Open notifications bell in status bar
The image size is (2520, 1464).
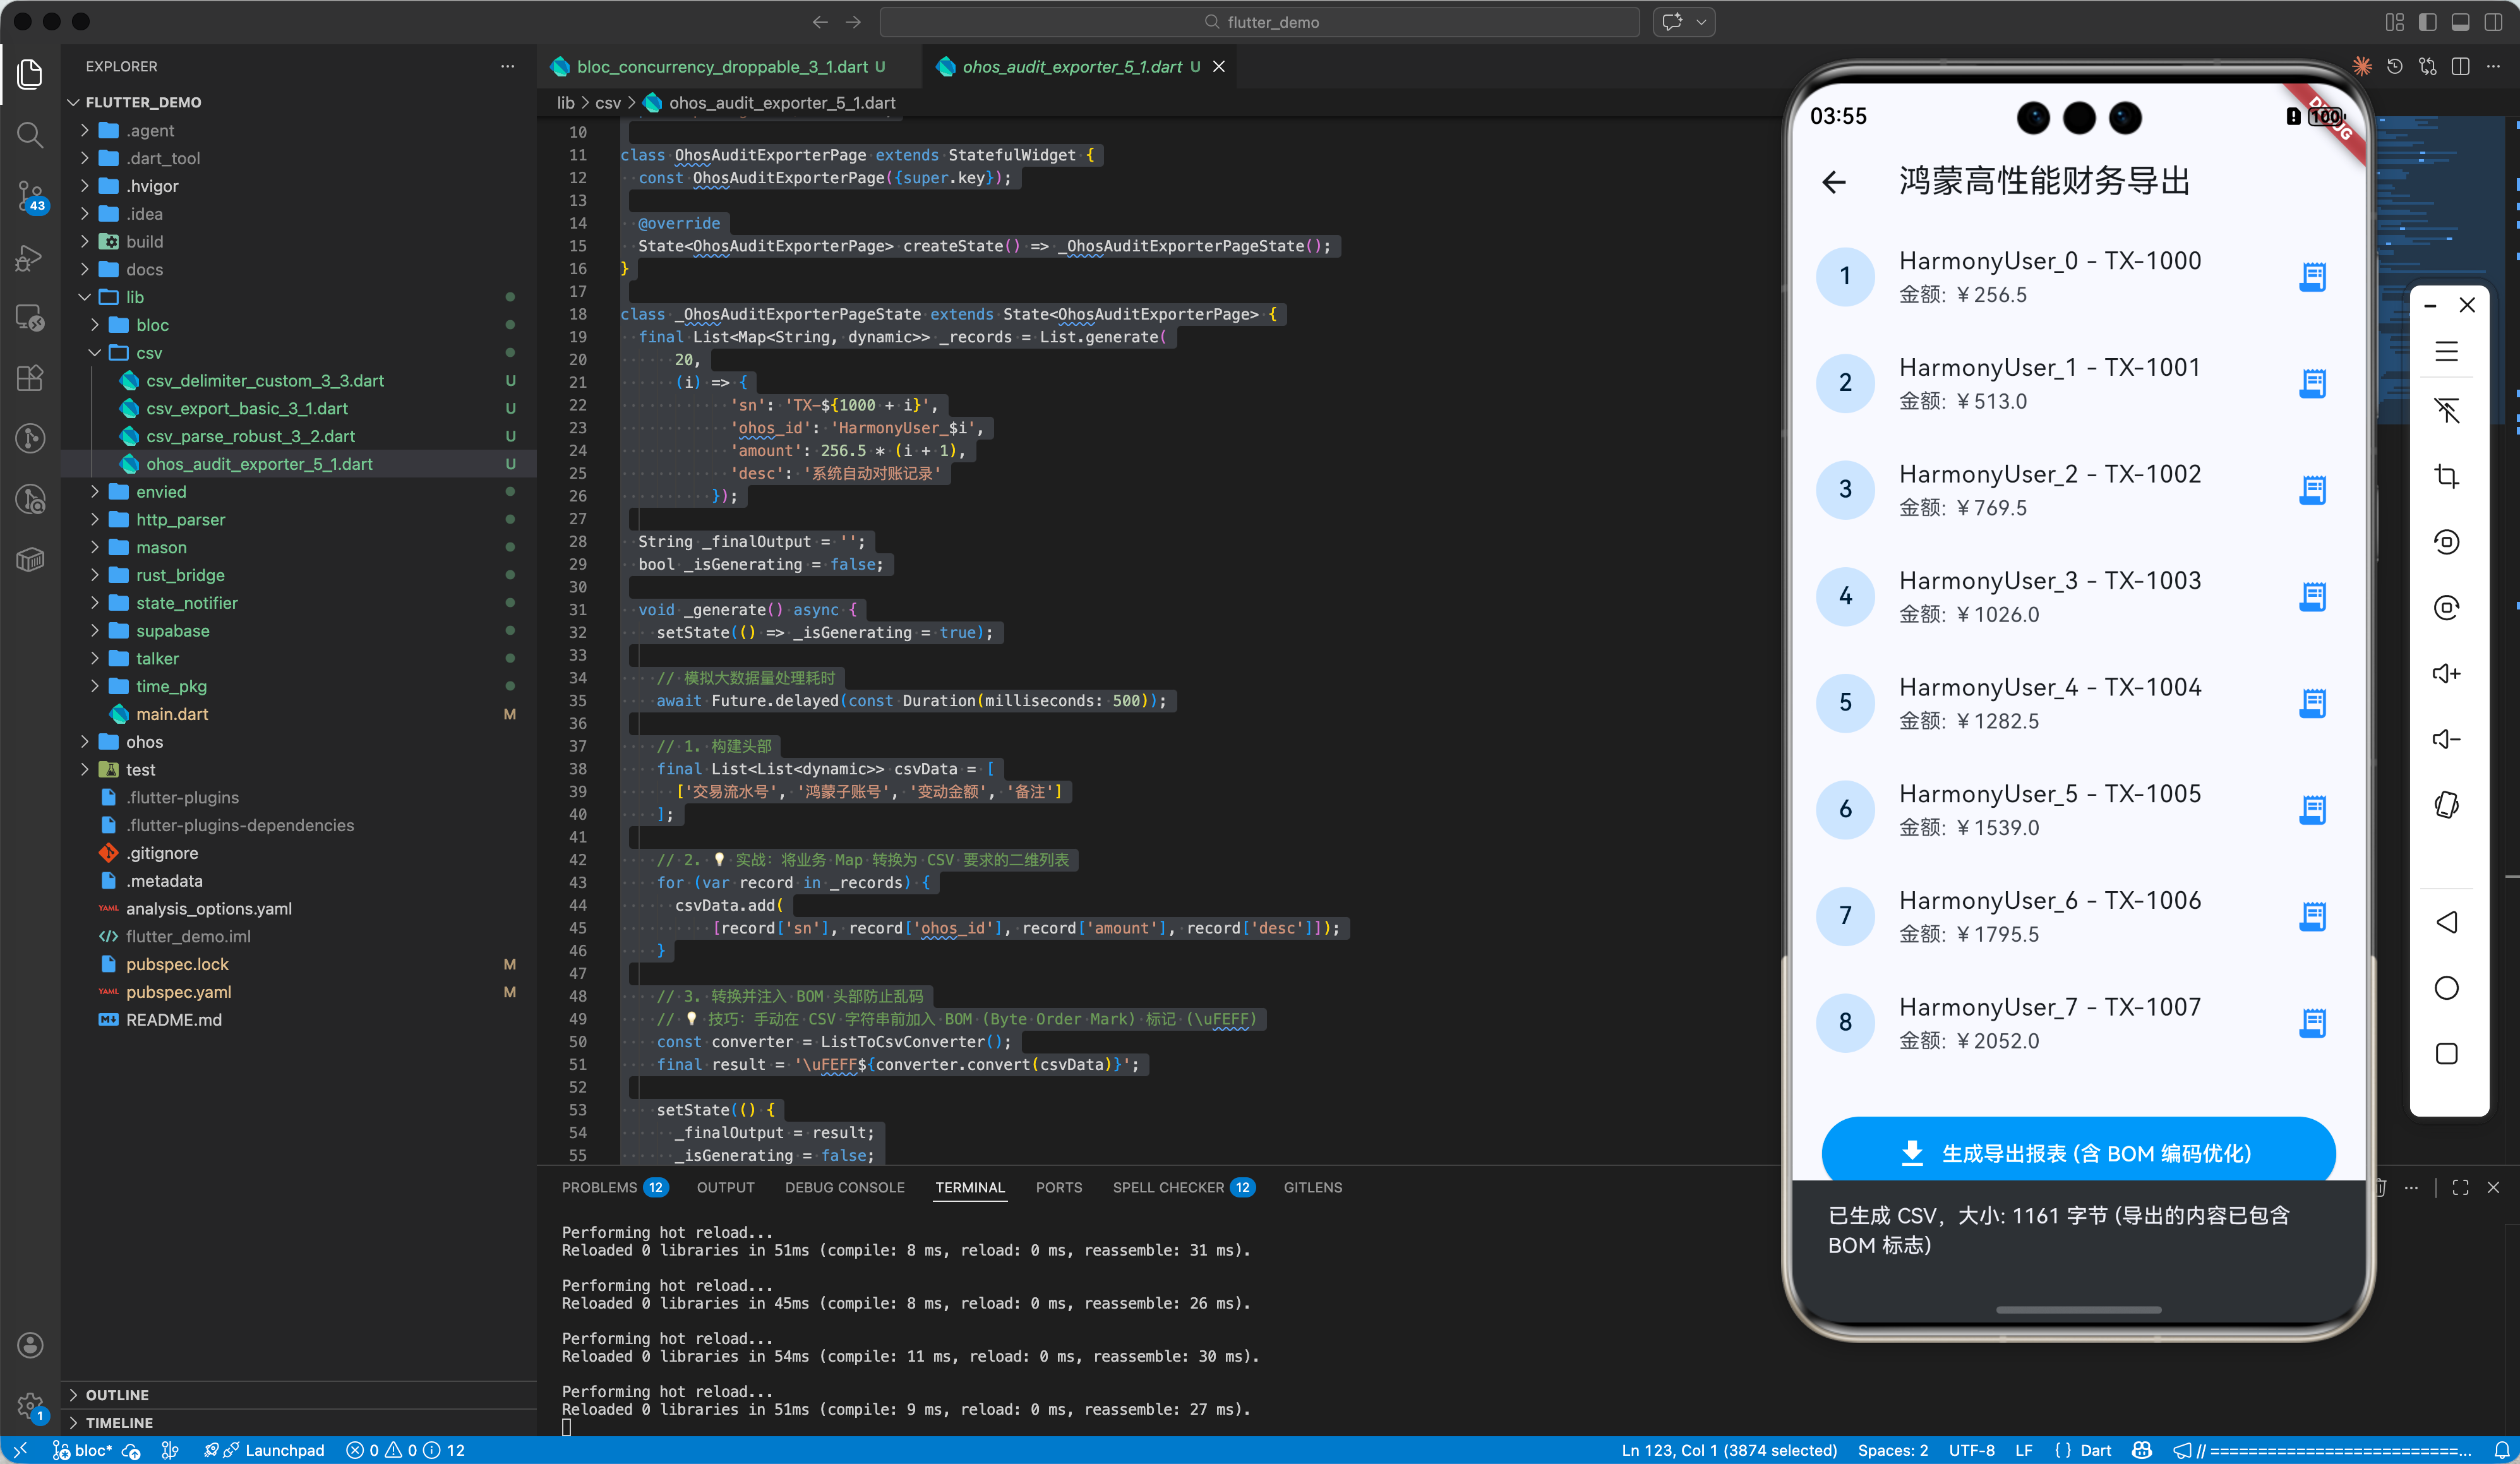[x=2501, y=1450]
